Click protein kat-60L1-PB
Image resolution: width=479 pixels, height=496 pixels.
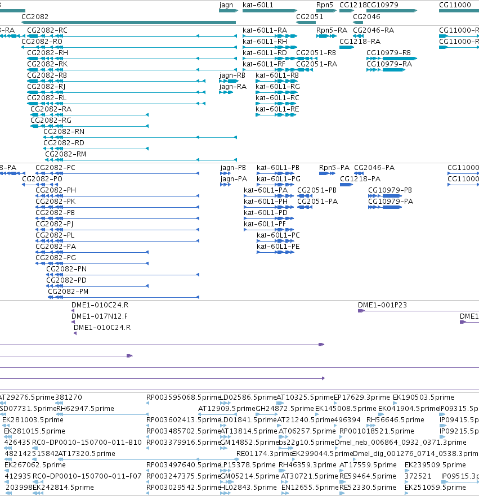pos(278,168)
